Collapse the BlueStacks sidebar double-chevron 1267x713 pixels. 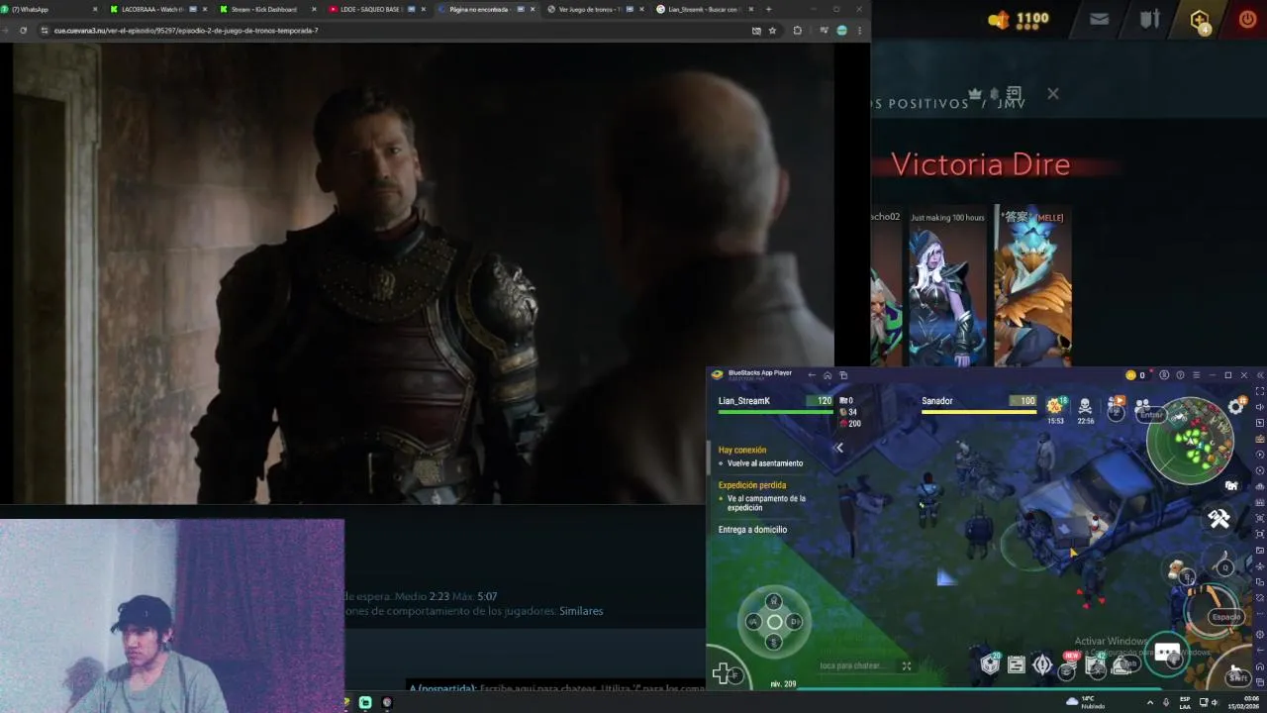[x=1259, y=375]
